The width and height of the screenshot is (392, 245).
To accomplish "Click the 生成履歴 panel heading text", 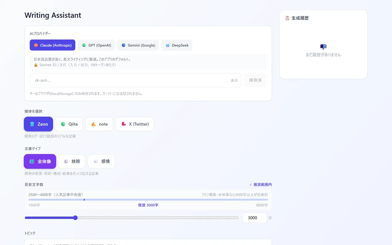I will tap(300, 18).
